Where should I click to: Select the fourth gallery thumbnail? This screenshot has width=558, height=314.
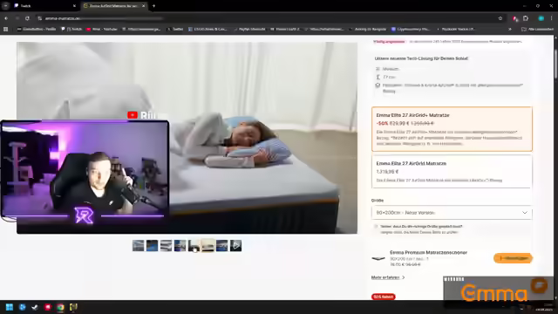point(180,245)
